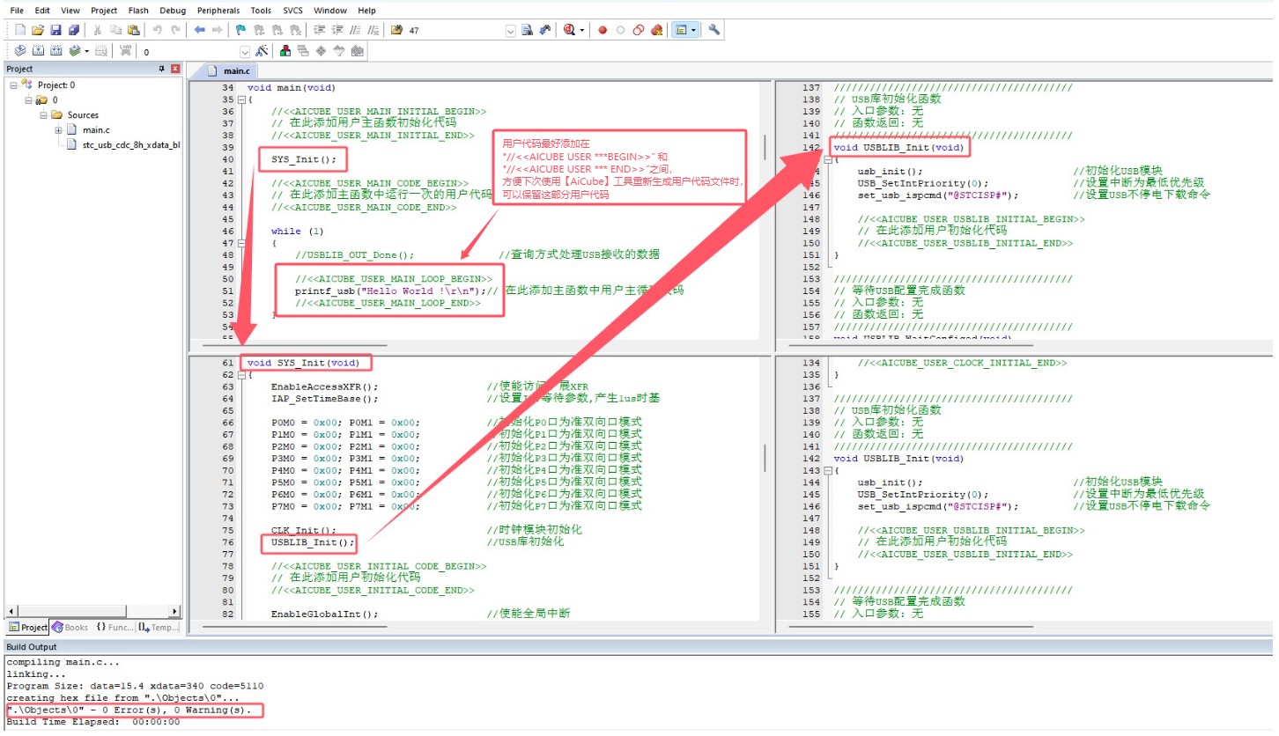Image resolution: width=1279 pixels, height=736 pixels.
Task: Open Find in Files
Action: pos(396,29)
